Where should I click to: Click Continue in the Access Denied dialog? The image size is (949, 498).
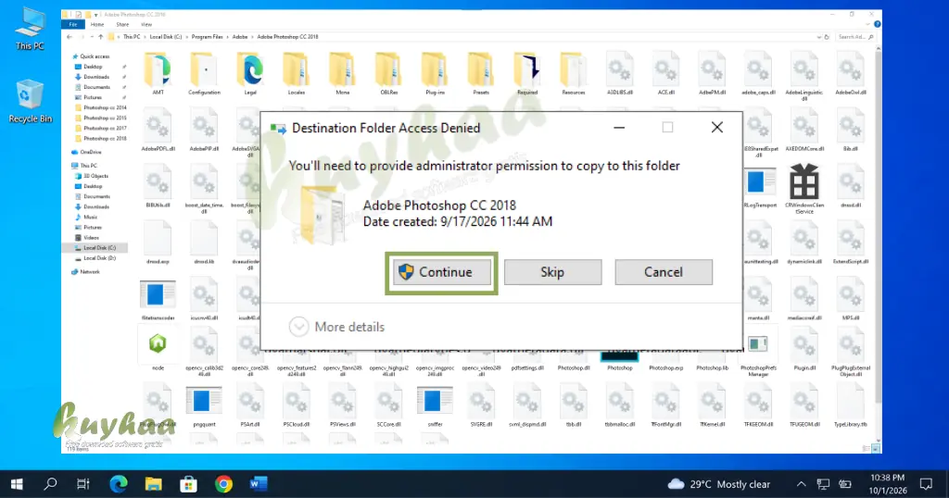[x=441, y=272]
